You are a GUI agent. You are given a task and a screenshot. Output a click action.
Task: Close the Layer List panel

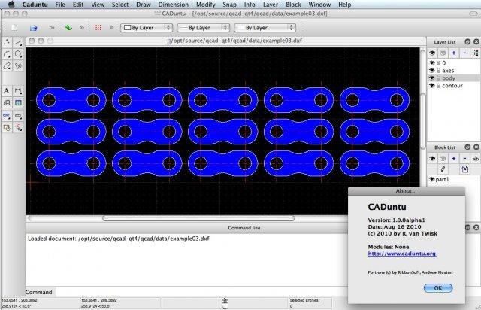click(x=476, y=42)
